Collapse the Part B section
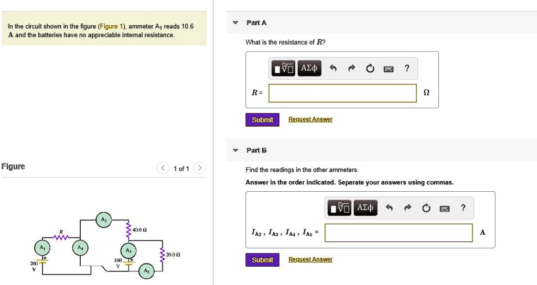 tap(235, 150)
